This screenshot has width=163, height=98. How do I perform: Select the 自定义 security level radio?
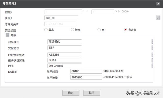coord(126,30)
